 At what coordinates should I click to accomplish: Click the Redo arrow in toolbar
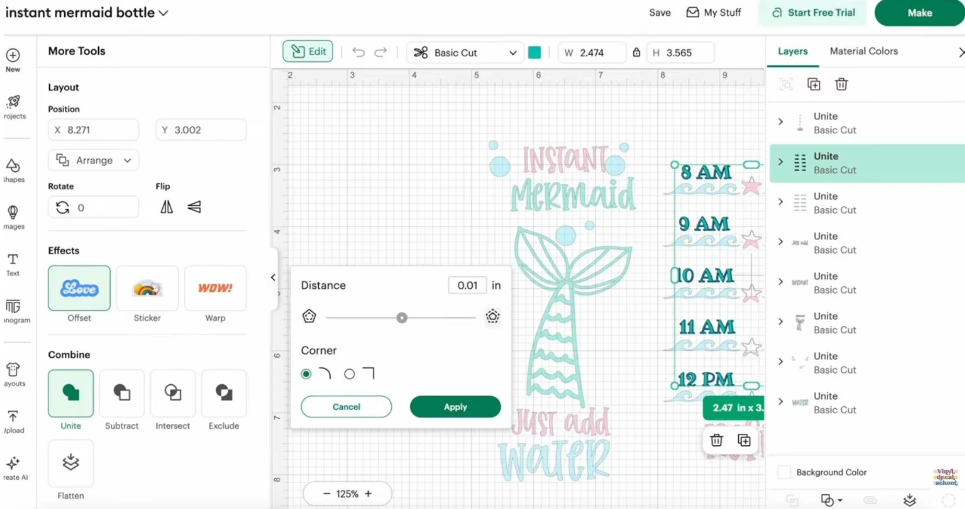coord(381,52)
